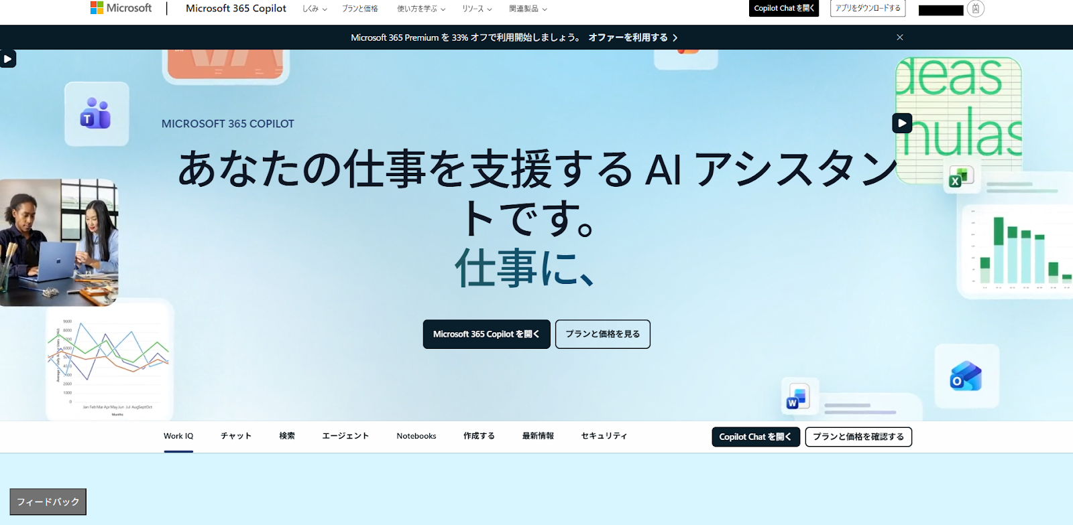Viewport: 1073px width, 525px height.
Task: Switch to the 最新情報 tab
Action: (538, 436)
